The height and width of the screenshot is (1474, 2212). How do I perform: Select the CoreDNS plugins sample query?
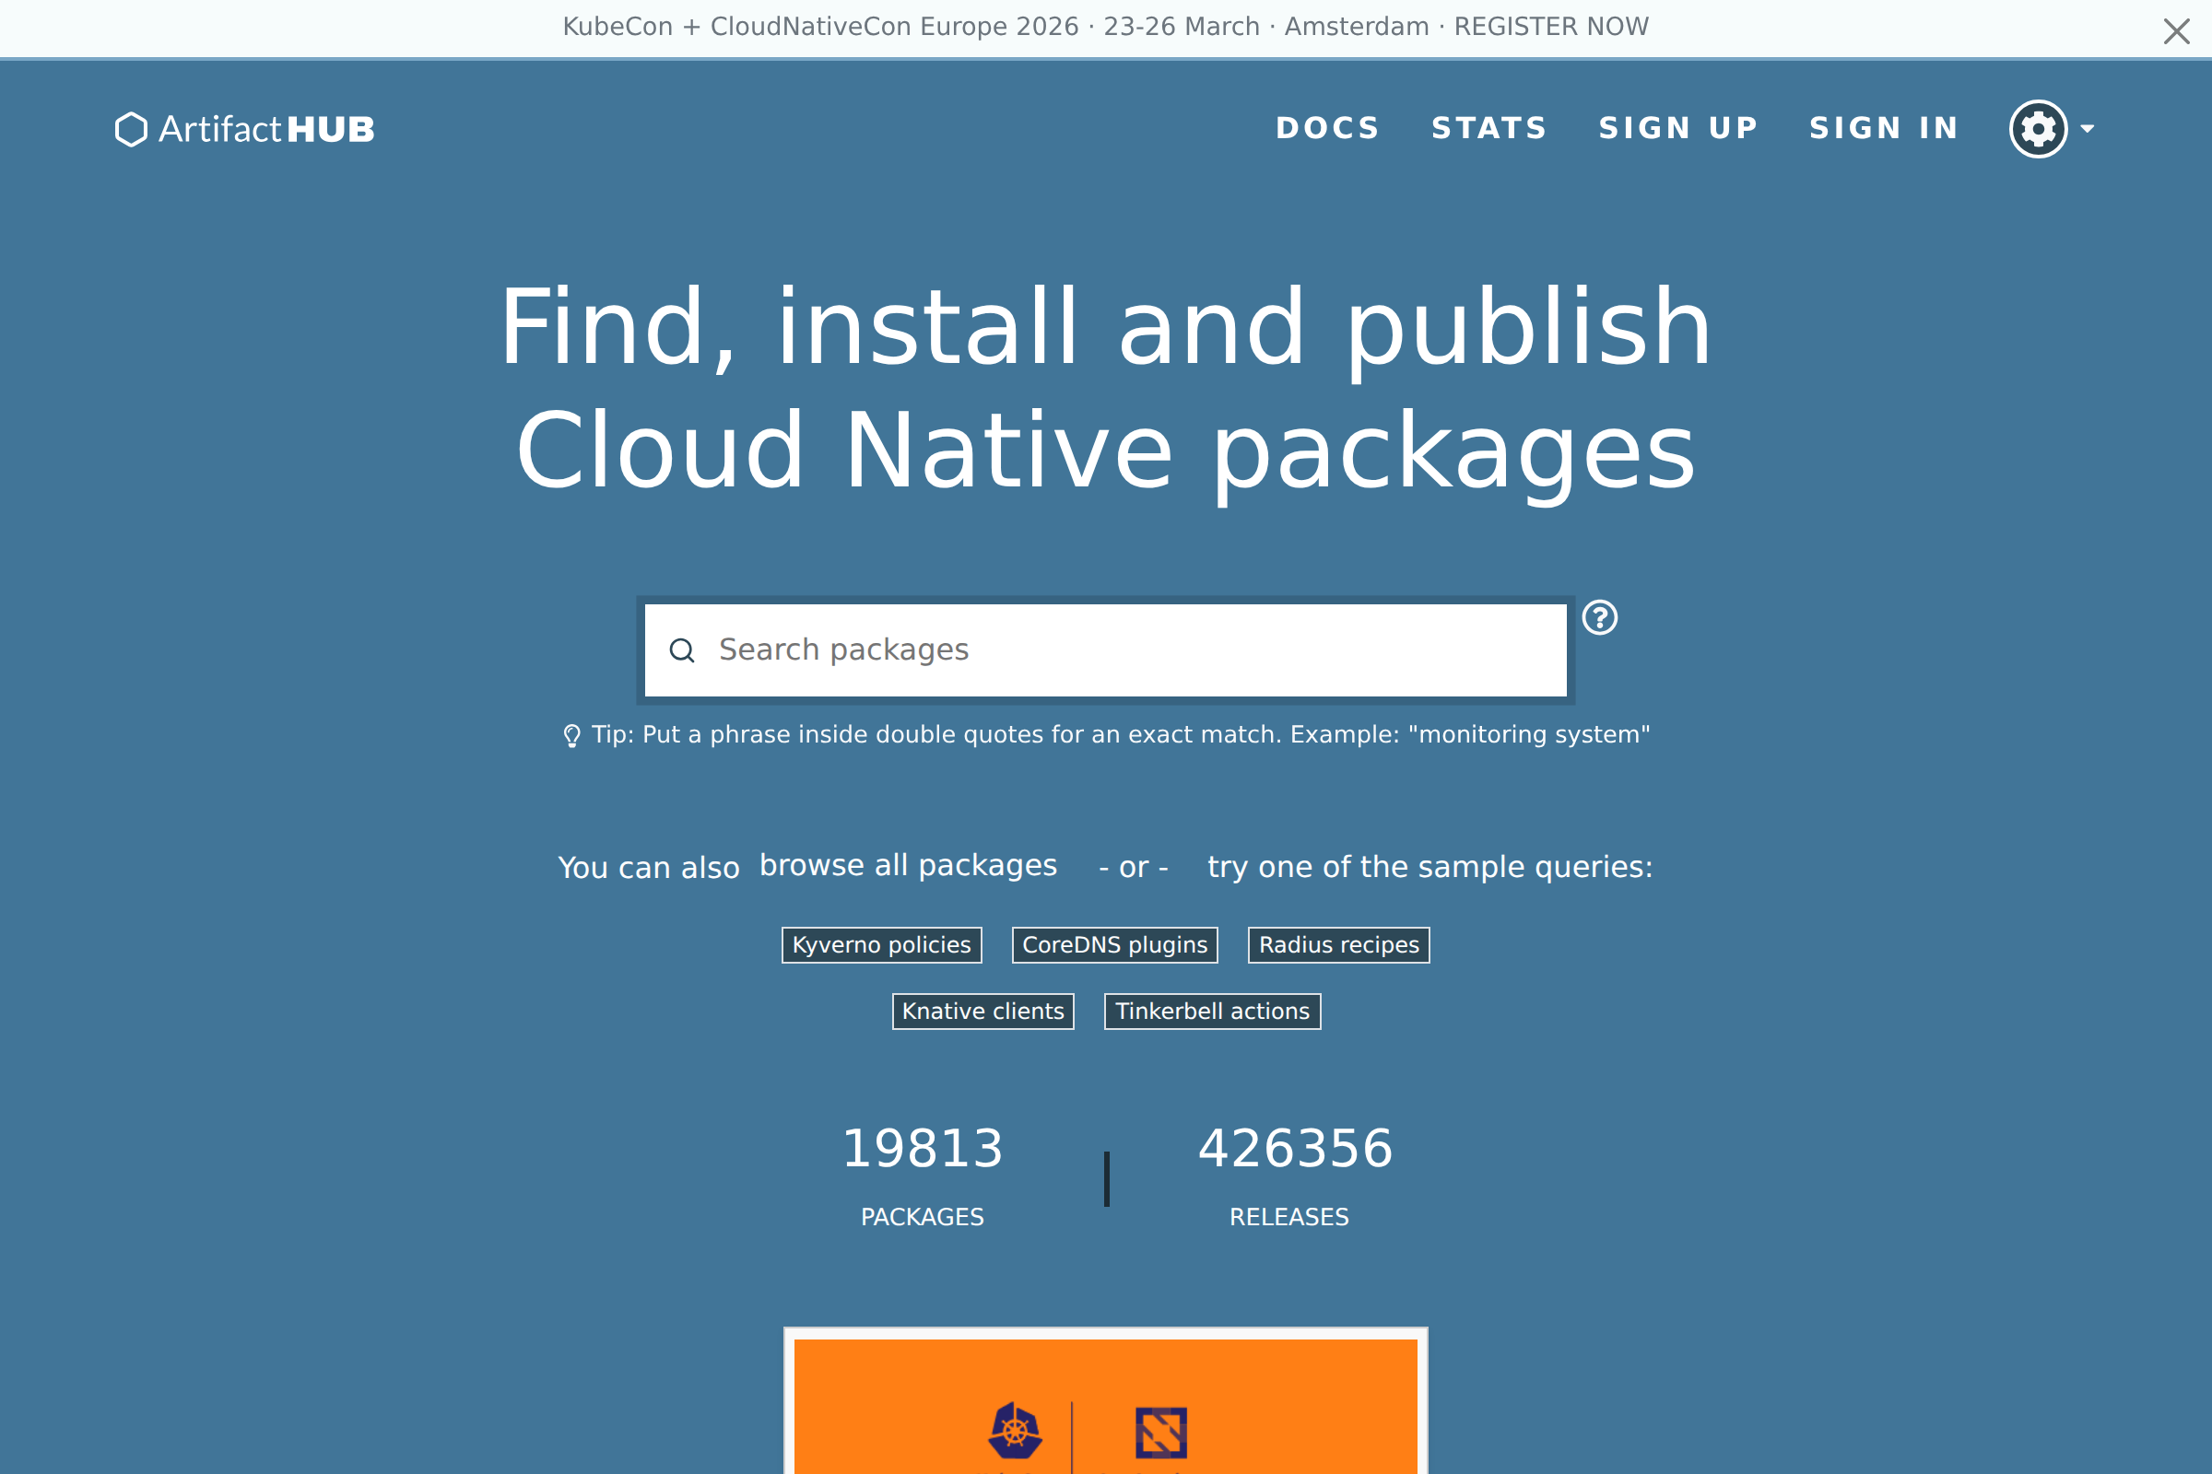pyautogui.click(x=1114, y=945)
